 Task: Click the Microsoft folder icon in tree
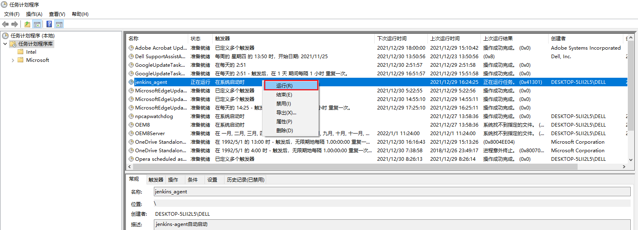pos(20,60)
